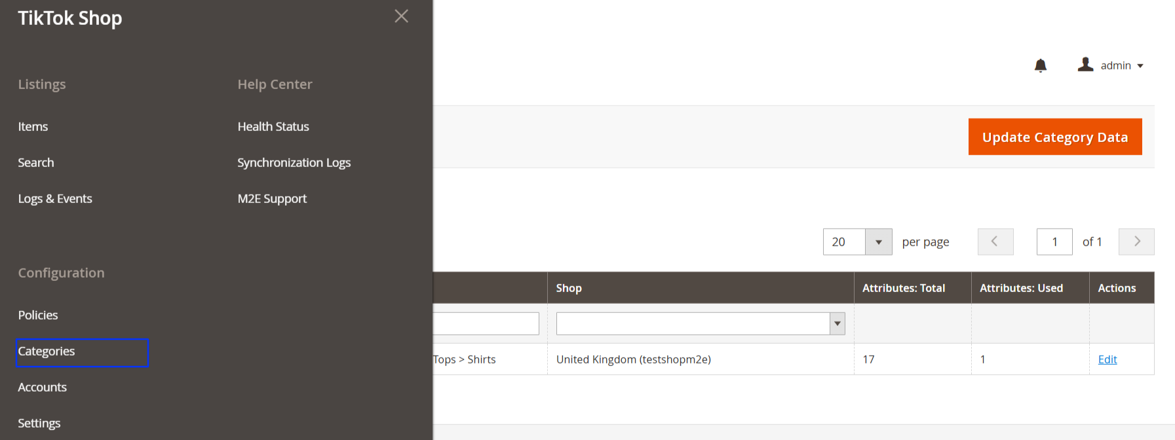Open the notifications bell
The width and height of the screenshot is (1175, 440).
click(x=1041, y=65)
